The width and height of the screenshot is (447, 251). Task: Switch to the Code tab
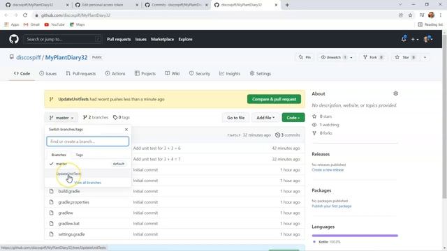22,73
